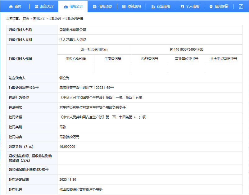Expand the navigation with the fullscreen icon

(x=241, y=6)
